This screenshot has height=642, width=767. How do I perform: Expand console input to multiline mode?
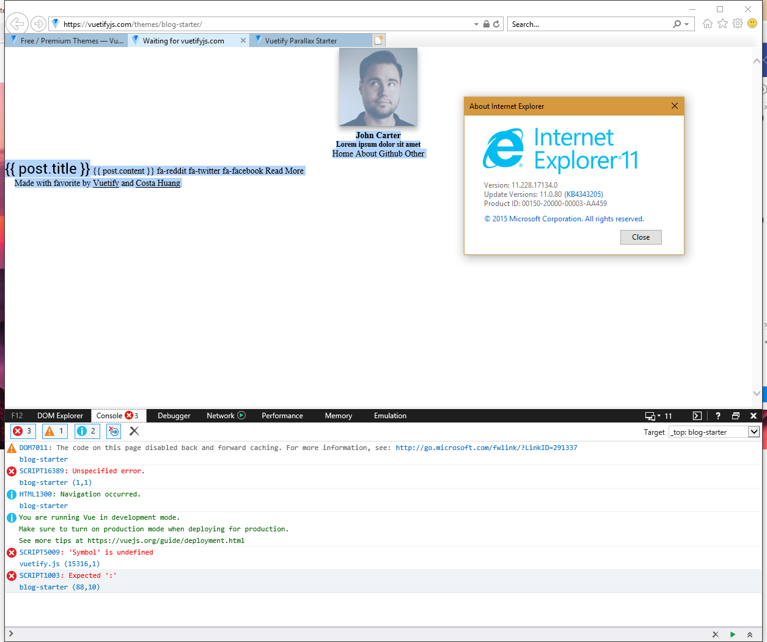750,635
